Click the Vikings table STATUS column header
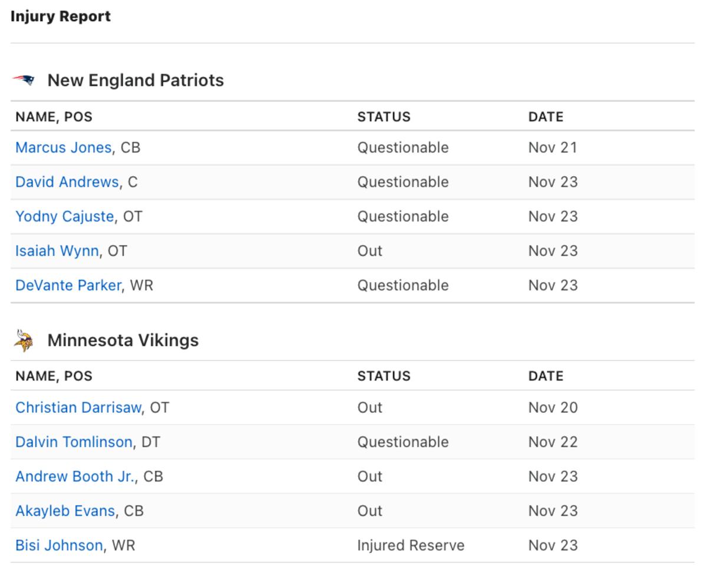This screenshot has height=566, width=707. click(384, 376)
